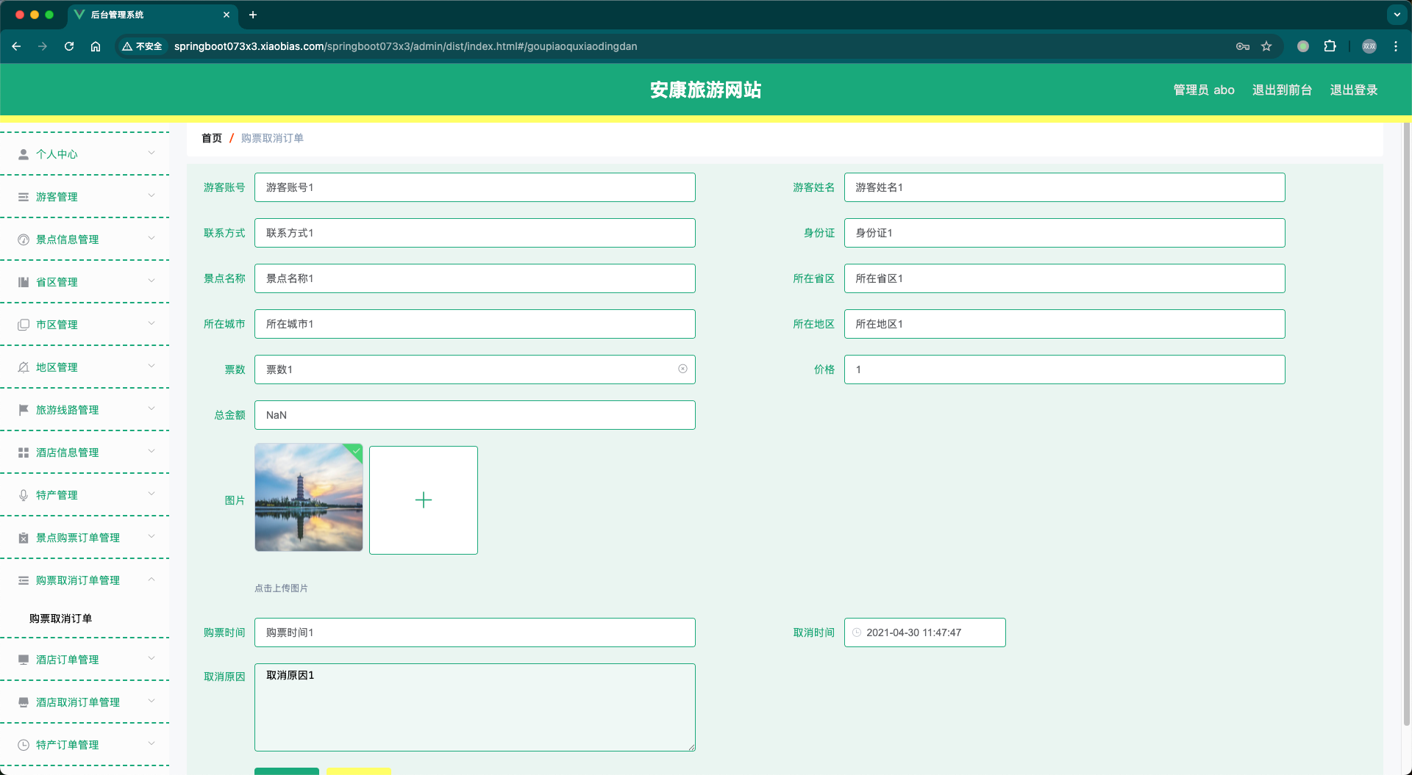Click the icon next to 景点信息管理

pyautogui.click(x=24, y=239)
